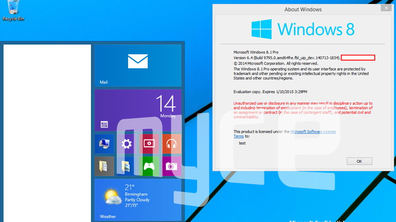Image resolution: width=396 pixels, height=222 pixels.
Task: Click the '© 2014 Microsoft Corporation' copyright line
Action: 275,63
